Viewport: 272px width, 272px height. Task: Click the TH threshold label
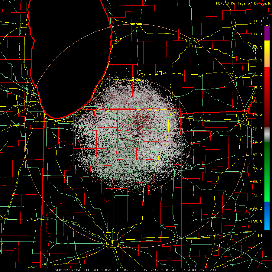pyautogui.click(x=260, y=235)
